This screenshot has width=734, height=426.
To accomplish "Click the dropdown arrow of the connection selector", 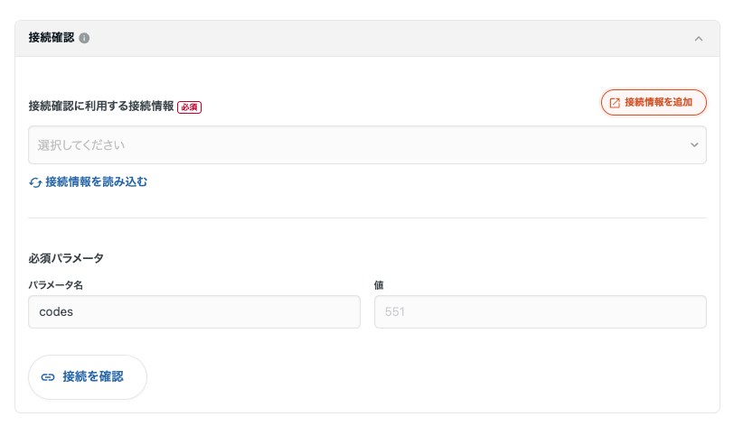I will click(694, 145).
